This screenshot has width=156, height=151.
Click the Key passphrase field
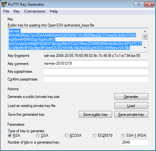(96, 71)
